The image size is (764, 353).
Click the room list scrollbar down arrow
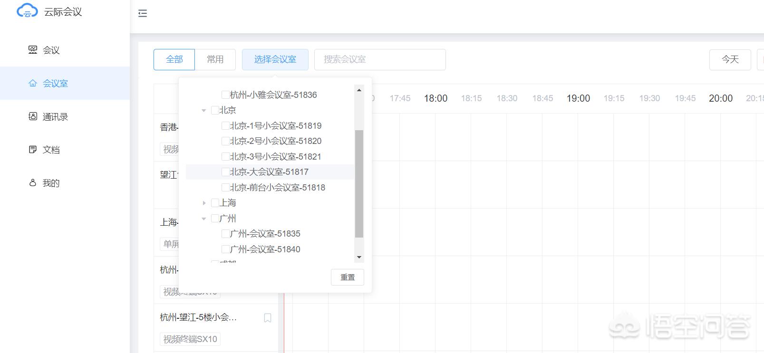pyautogui.click(x=359, y=257)
